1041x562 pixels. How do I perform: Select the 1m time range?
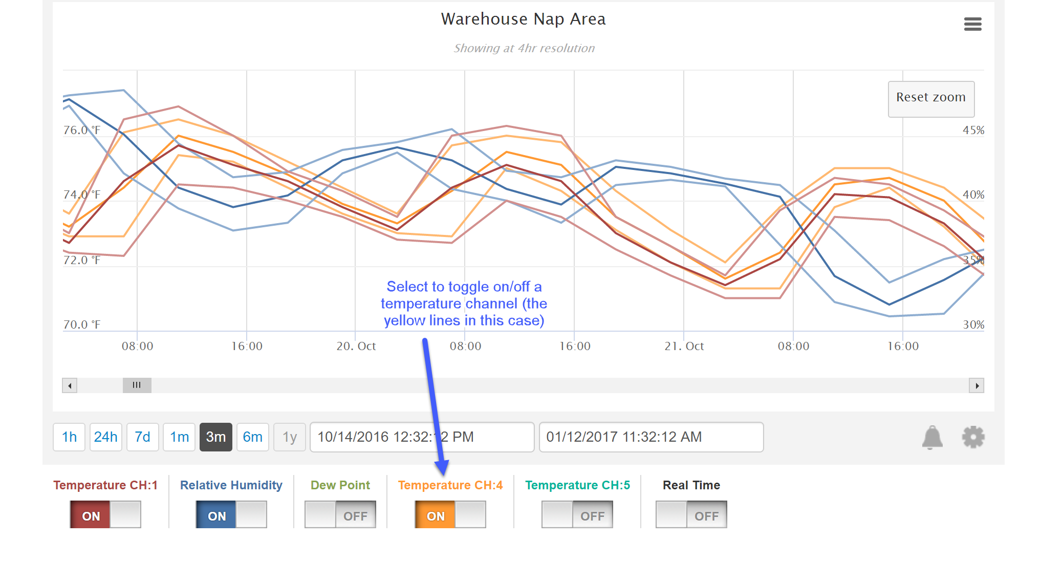(179, 437)
